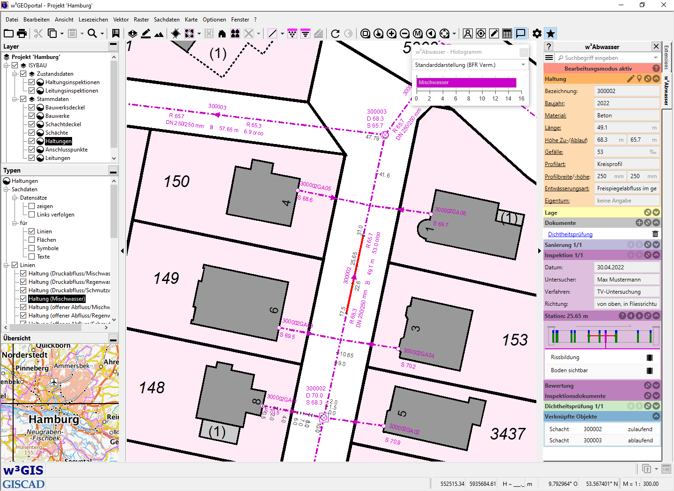
Task: Click the Refresh map icon
Action: tap(335, 33)
